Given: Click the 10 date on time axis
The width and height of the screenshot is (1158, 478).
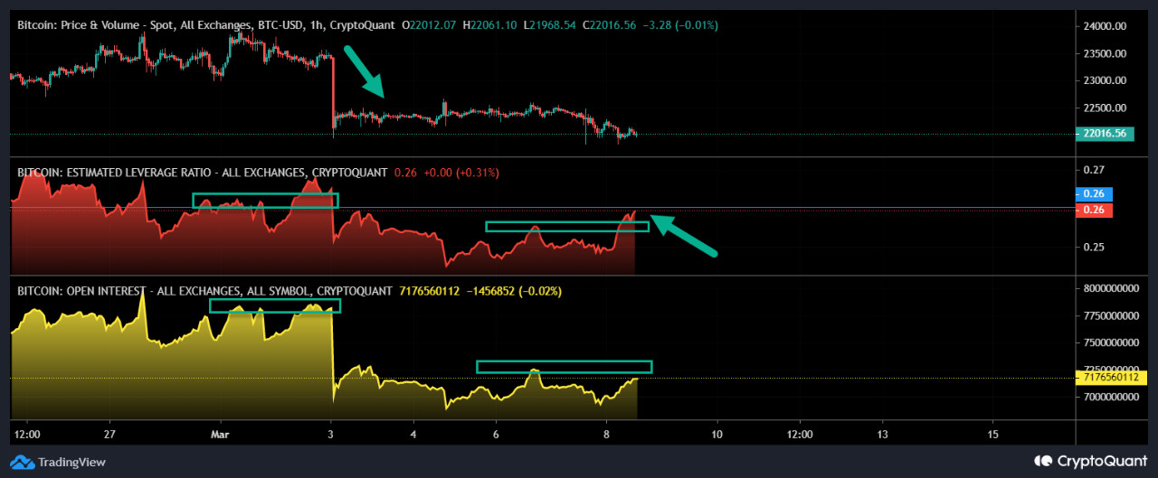Looking at the screenshot, I should pyautogui.click(x=717, y=434).
